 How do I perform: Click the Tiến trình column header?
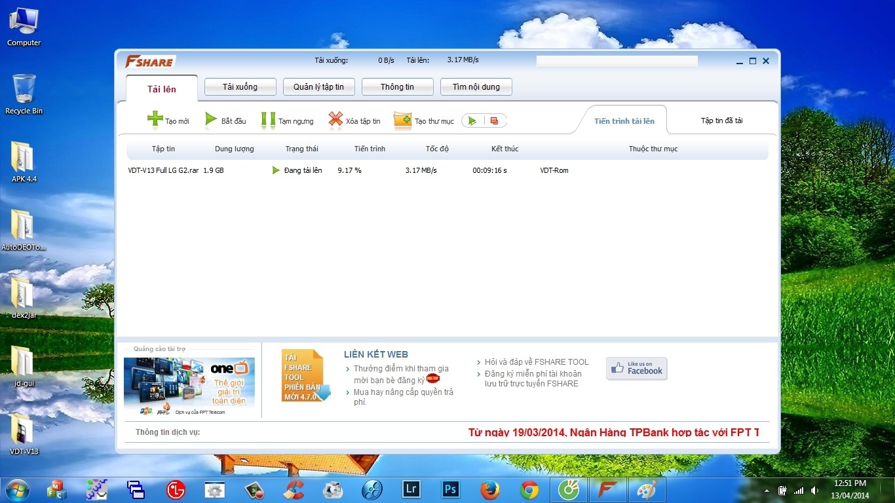tap(370, 149)
